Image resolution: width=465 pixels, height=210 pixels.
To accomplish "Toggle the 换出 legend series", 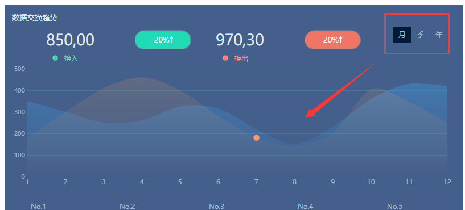I will pos(241,58).
